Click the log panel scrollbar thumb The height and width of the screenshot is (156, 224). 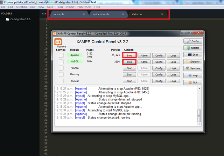(x=199, y=116)
